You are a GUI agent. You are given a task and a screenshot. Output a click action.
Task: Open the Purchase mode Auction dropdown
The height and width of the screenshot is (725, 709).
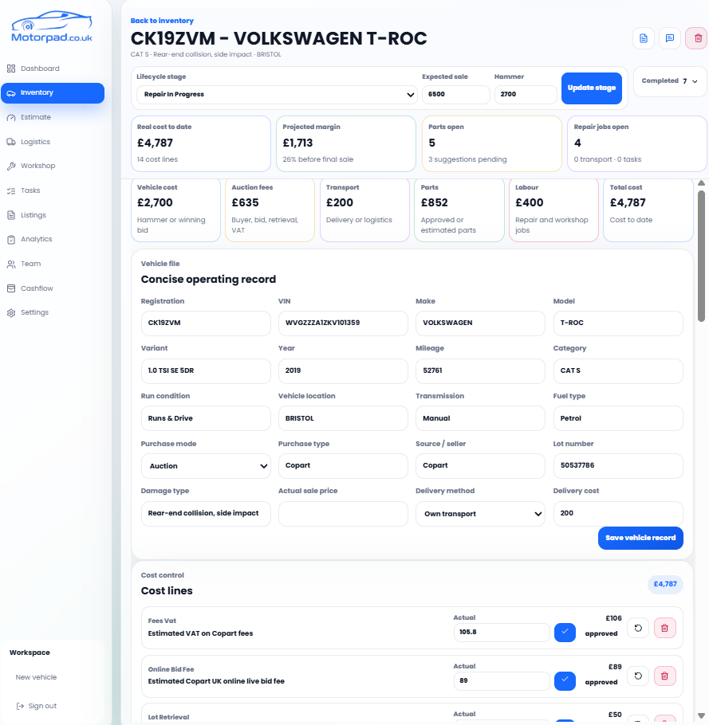[x=206, y=466]
